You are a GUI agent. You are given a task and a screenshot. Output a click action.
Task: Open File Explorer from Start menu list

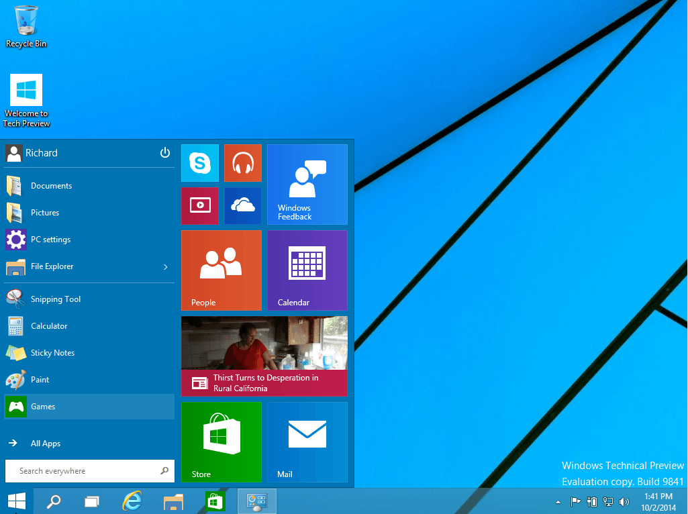pyautogui.click(x=89, y=266)
